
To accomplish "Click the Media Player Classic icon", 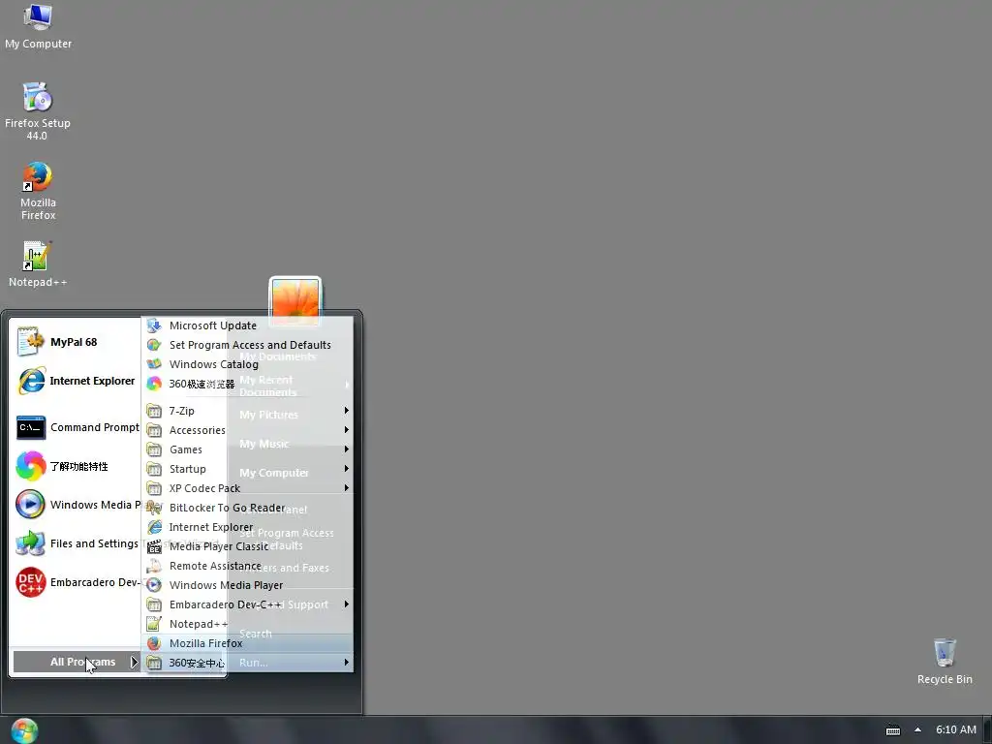I will (154, 546).
